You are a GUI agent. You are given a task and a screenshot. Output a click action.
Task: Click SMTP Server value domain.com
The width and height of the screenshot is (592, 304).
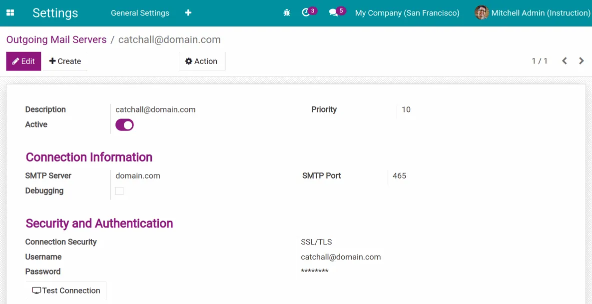138,175
